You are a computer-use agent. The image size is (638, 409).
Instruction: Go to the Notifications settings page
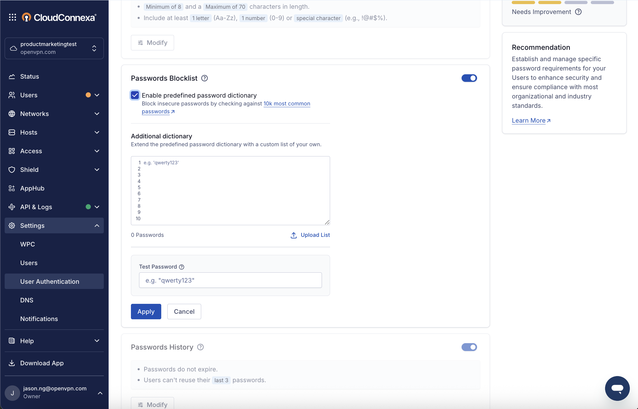(x=39, y=319)
